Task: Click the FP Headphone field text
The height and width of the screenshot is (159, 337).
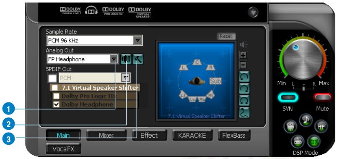Action: click(66, 60)
